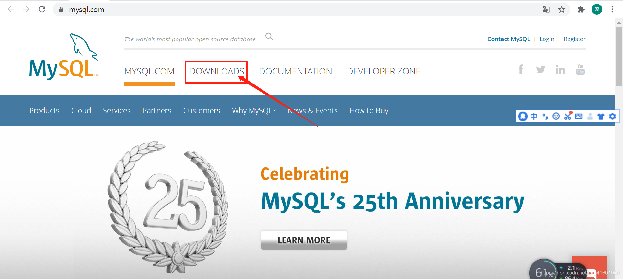
Task: Open the DEVELOPER ZONE tab
Action: [384, 71]
